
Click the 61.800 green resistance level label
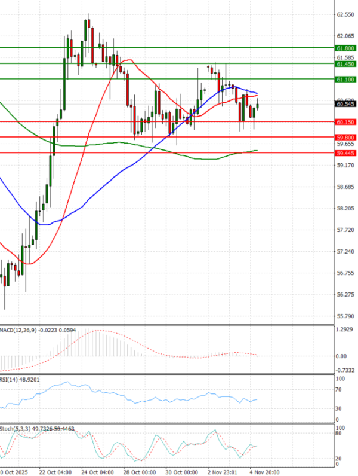click(345, 48)
